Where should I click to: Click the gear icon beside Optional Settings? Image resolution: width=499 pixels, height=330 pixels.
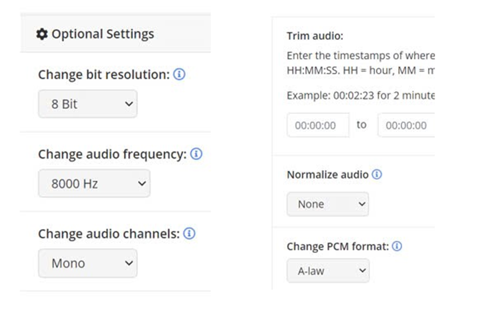pyautogui.click(x=42, y=34)
